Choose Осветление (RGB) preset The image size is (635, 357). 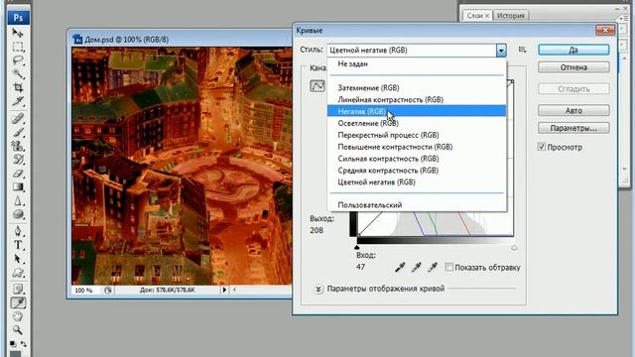[x=417, y=123]
